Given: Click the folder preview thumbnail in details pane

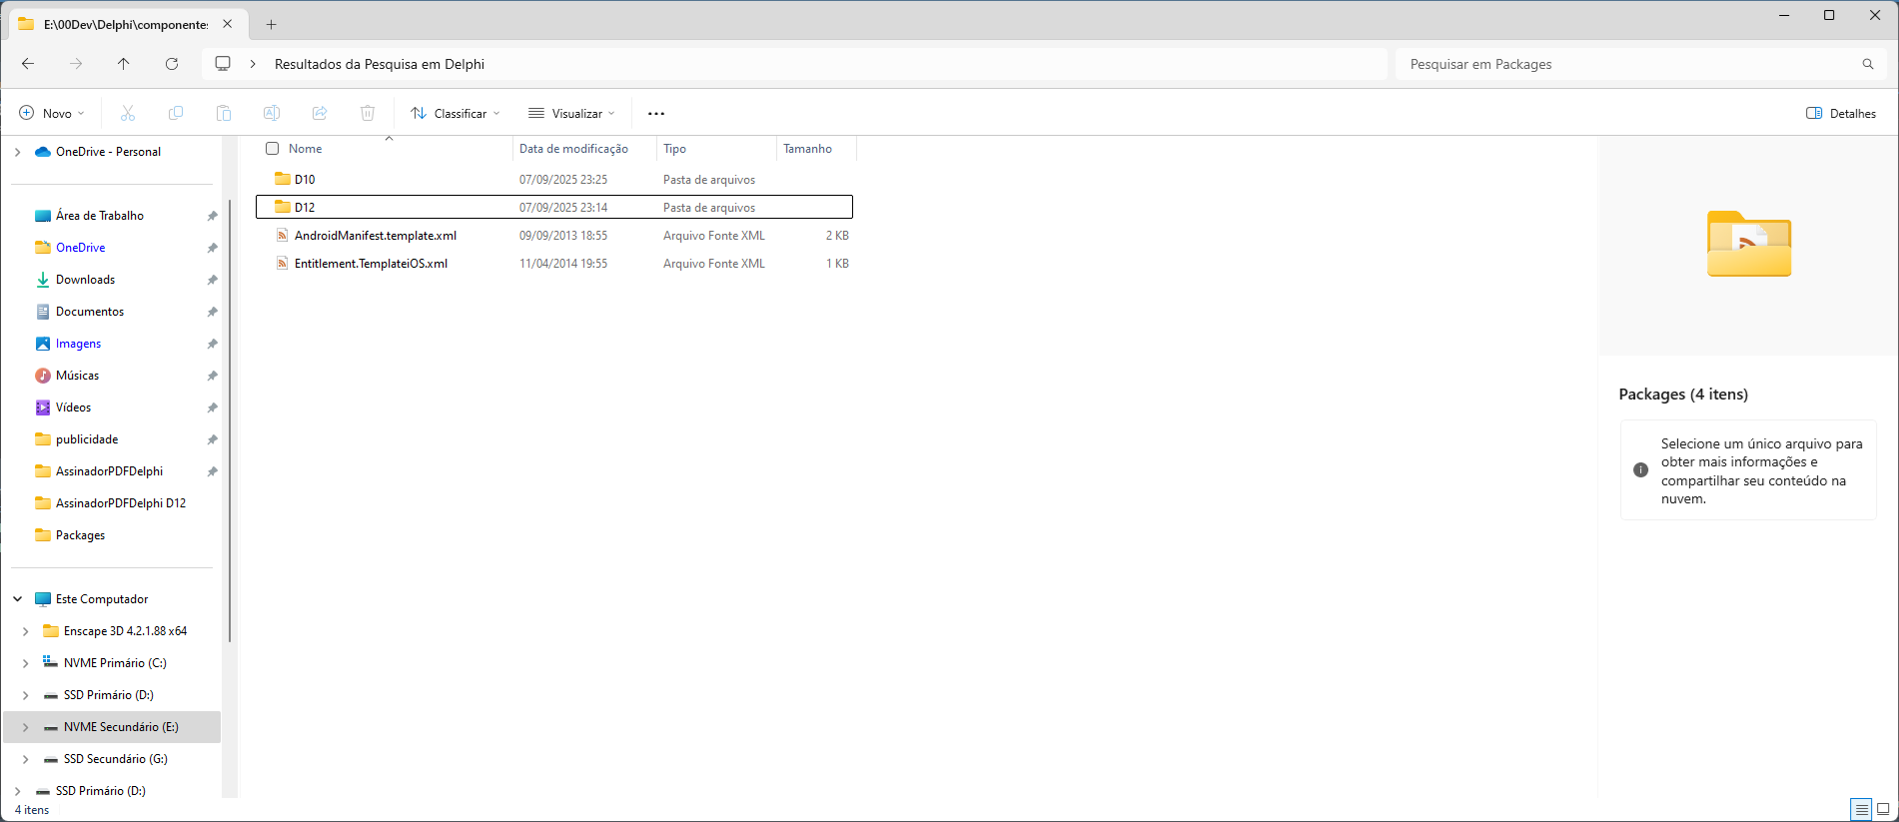Looking at the screenshot, I should click(x=1749, y=244).
